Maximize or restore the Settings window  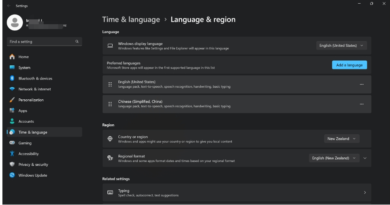click(371, 4)
